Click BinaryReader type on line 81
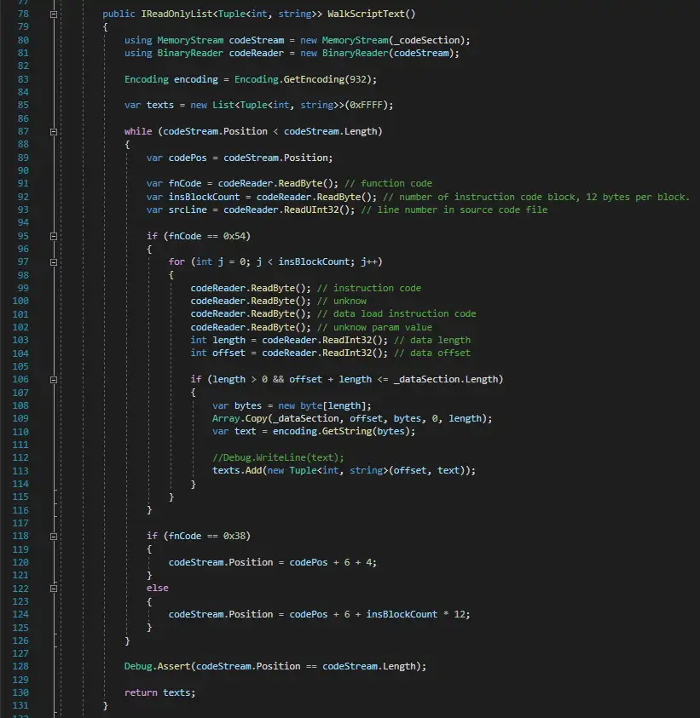This screenshot has height=718, width=700. 190,53
